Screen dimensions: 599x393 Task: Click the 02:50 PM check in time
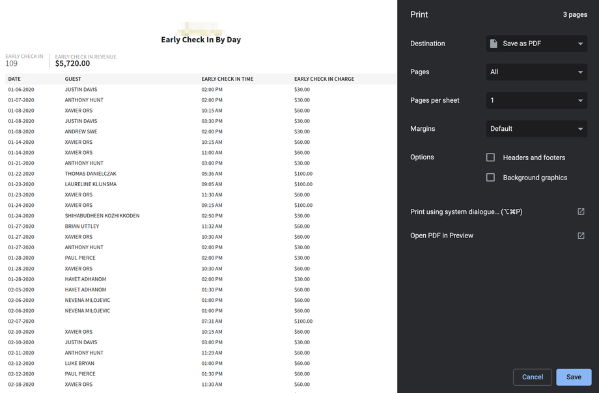click(x=212, y=216)
